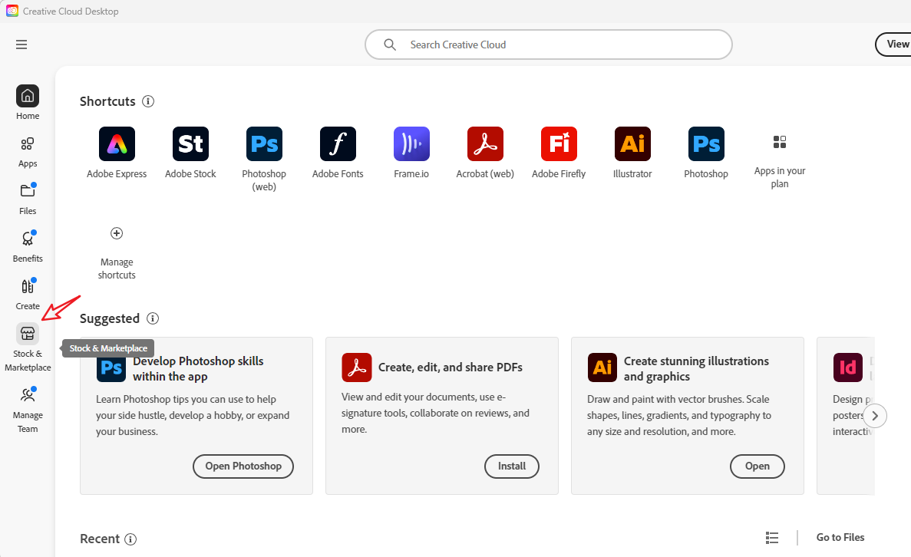Image resolution: width=911 pixels, height=557 pixels.
Task: Click Apps in your plan grid icon
Action: click(780, 142)
